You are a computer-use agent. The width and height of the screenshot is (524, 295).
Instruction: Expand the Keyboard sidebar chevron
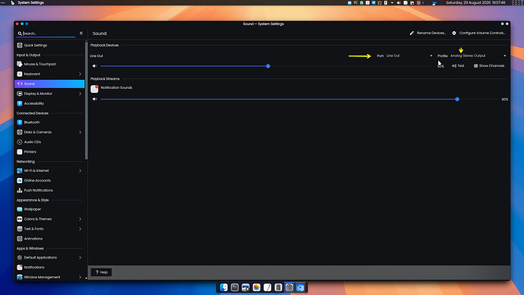(x=80, y=74)
